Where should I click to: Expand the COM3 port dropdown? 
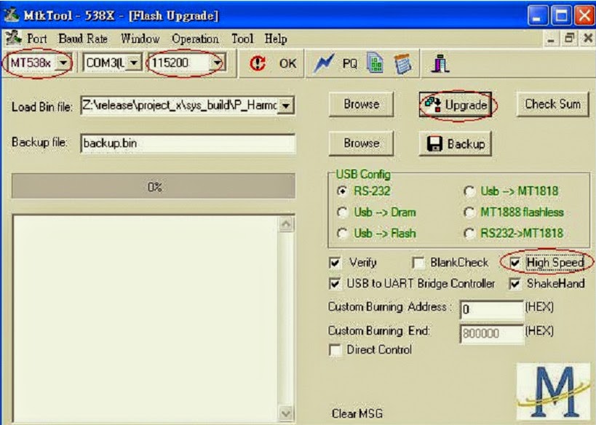pyautogui.click(x=134, y=63)
